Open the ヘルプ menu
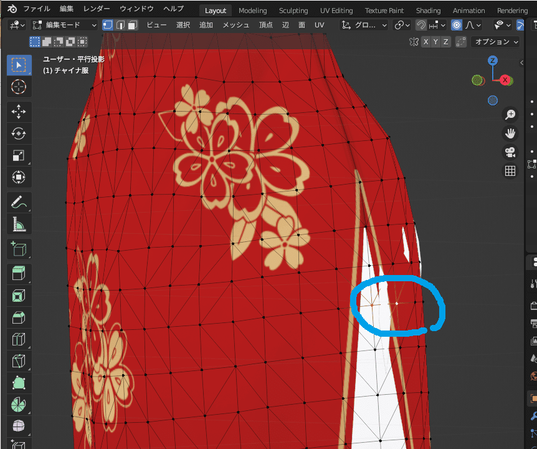This screenshot has height=449, width=537. [173, 9]
